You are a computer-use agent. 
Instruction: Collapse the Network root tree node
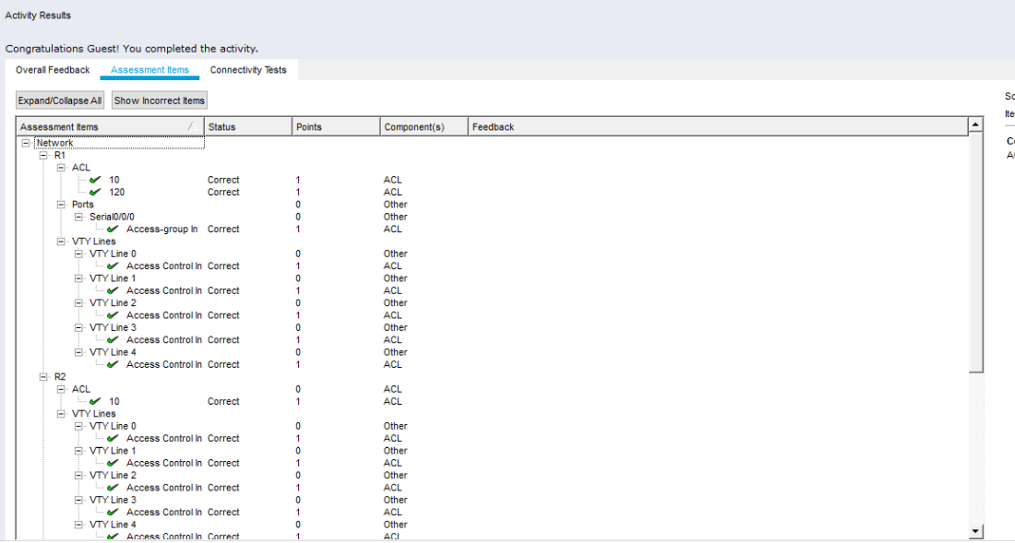26,144
